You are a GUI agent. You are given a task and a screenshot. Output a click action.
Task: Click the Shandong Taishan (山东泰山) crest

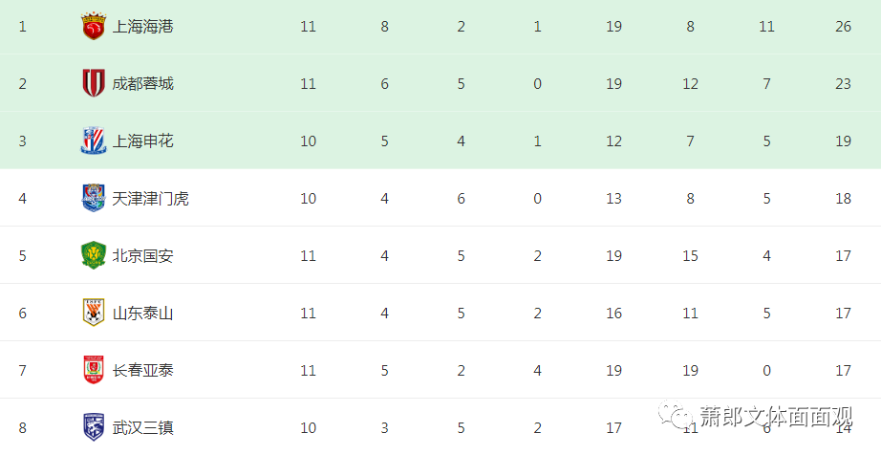click(x=94, y=313)
